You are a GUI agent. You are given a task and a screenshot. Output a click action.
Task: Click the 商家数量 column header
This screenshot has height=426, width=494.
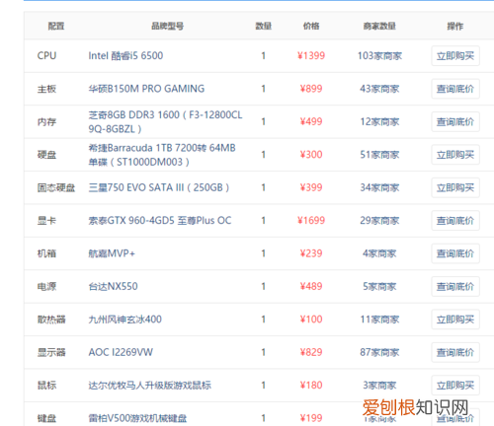[x=379, y=26]
